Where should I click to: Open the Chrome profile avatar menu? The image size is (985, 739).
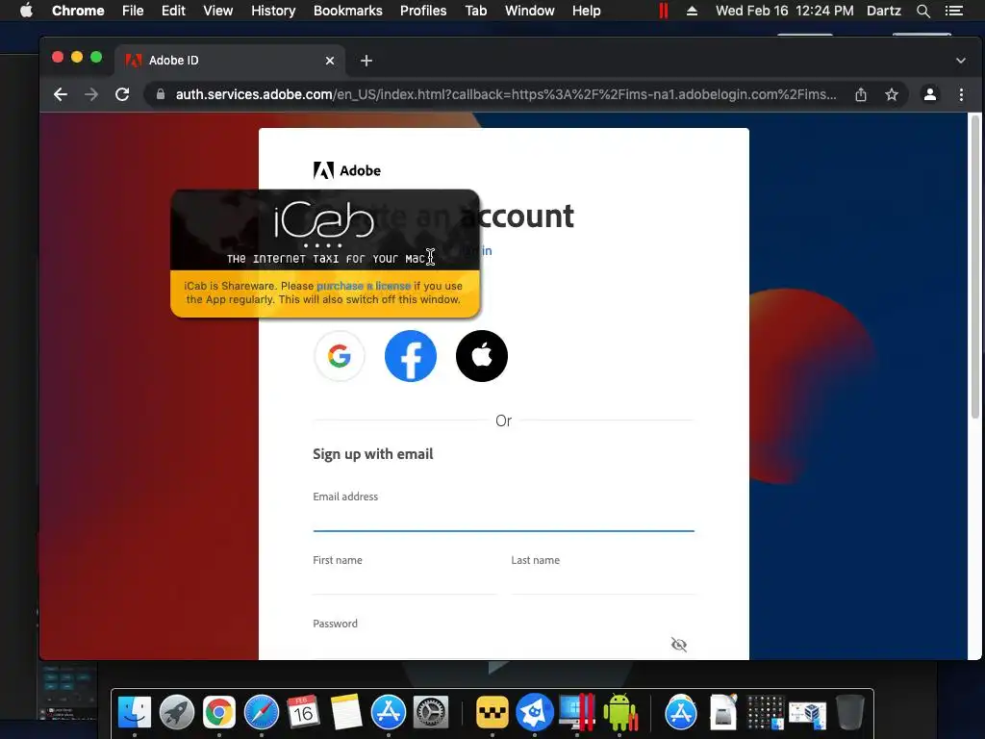point(930,94)
